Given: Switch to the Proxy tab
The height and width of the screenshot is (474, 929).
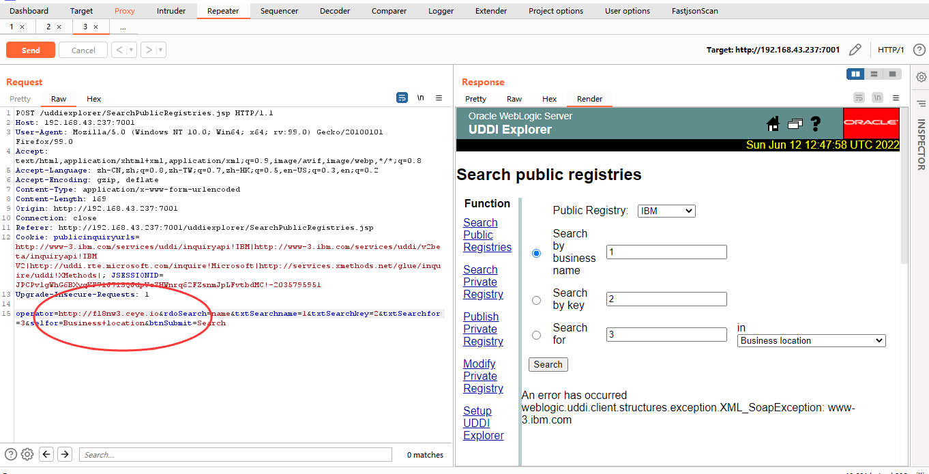Looking at the screenshot, I should (125, 11).
